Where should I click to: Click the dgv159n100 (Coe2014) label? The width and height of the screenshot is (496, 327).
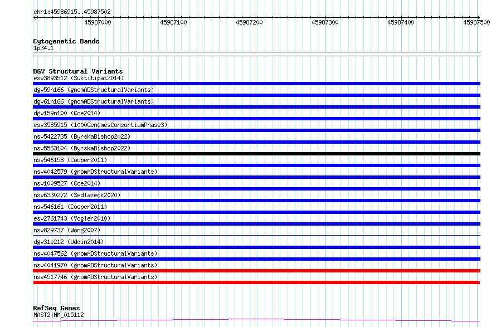pos(67,113)
